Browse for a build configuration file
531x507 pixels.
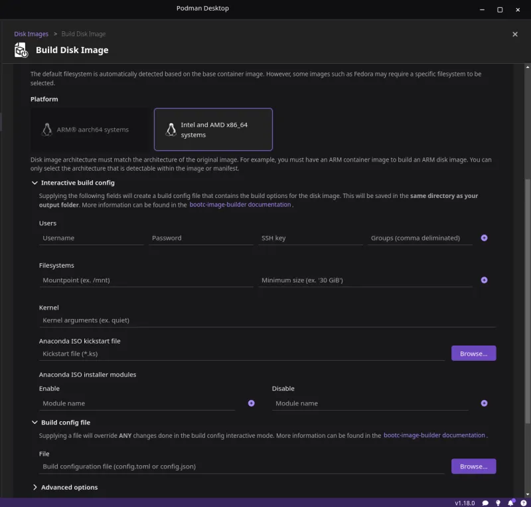pos(473,466)
